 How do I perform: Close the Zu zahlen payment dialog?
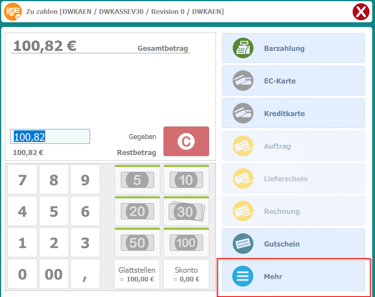tap(361, 12)
